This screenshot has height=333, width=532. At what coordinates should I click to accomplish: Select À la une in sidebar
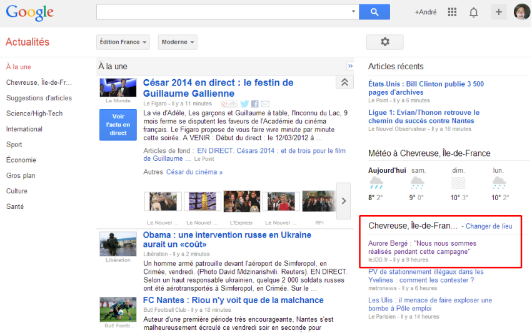18,67
